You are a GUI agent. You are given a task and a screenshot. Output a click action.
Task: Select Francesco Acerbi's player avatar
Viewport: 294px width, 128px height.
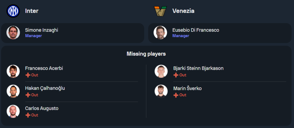(13, 71)
